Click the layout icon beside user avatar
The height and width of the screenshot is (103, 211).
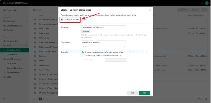coord(202,3)
